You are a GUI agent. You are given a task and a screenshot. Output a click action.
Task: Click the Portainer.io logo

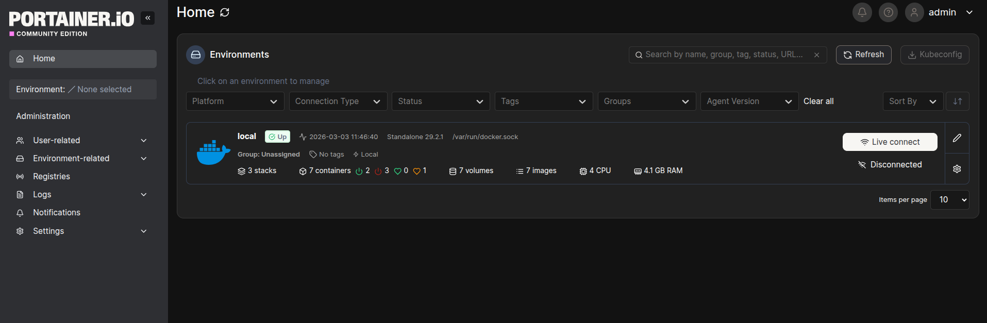tap(71, 23)
